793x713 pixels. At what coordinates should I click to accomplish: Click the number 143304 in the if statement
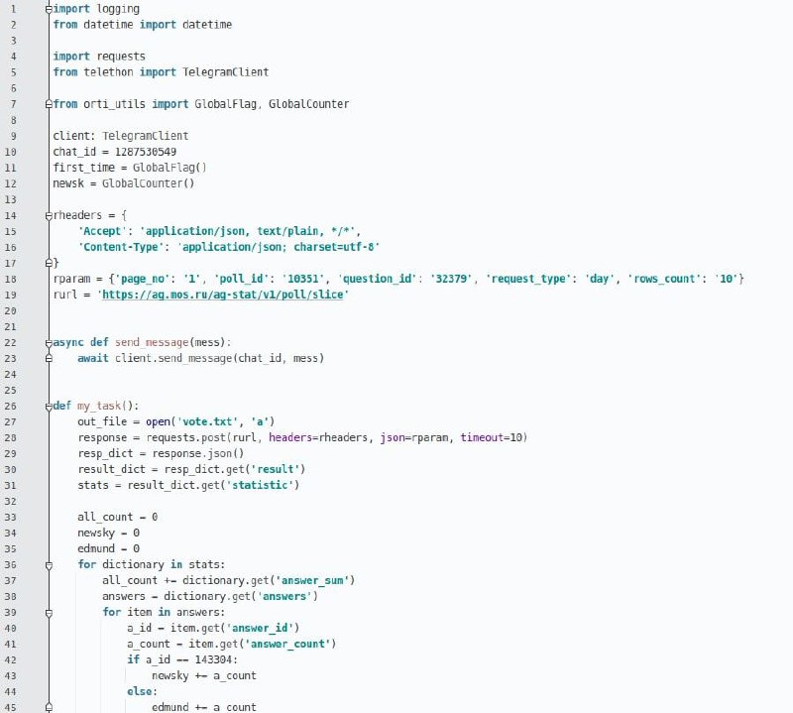213,659
